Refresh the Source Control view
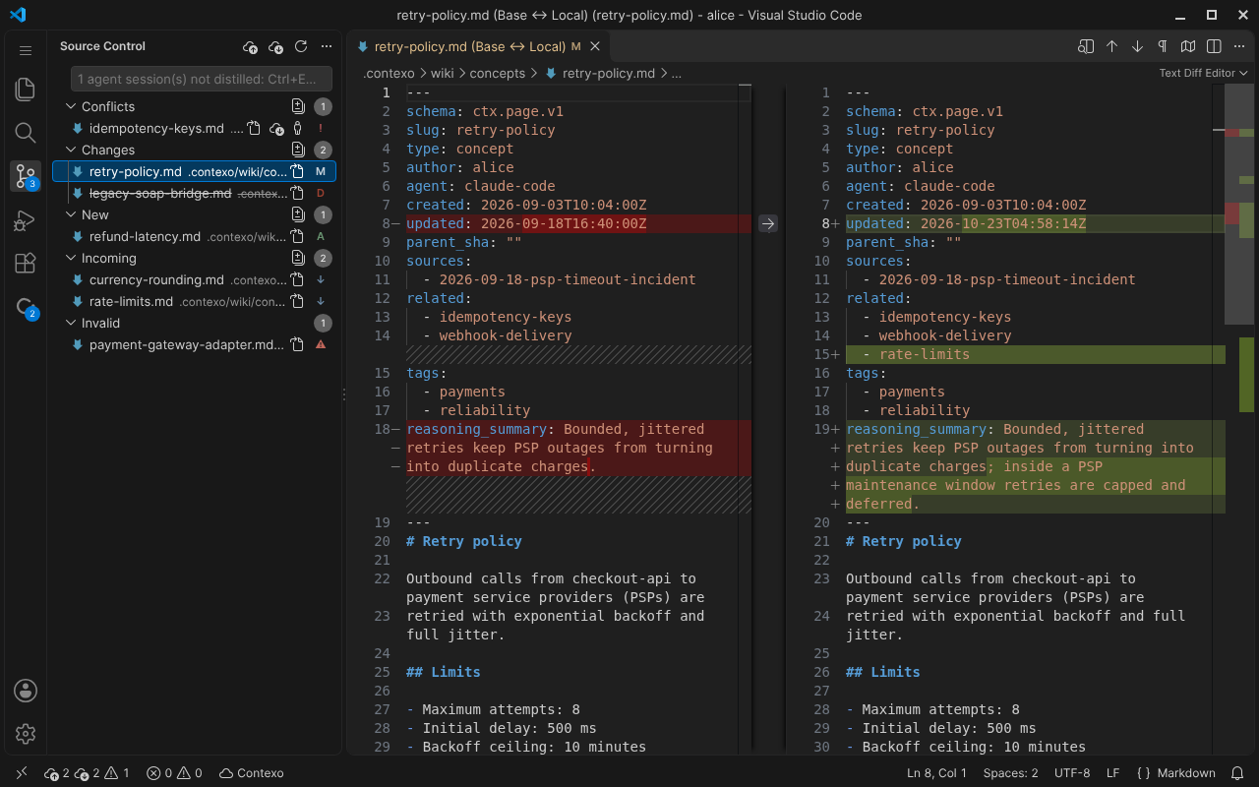The height and width of the screenshot is (787, 1259). [x=301, y=46]
